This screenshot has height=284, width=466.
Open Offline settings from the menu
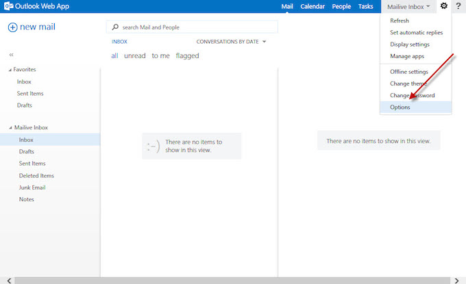coord(415,72)
